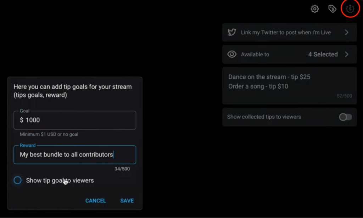This screenshot has height=218, width=363.
Task: Click the Show collected tips to viewers label
Action: (264, 117)
